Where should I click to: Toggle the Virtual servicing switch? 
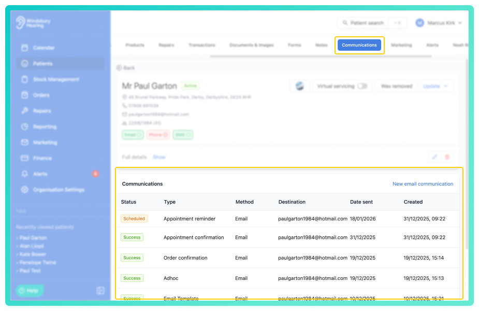click(362, 86)
